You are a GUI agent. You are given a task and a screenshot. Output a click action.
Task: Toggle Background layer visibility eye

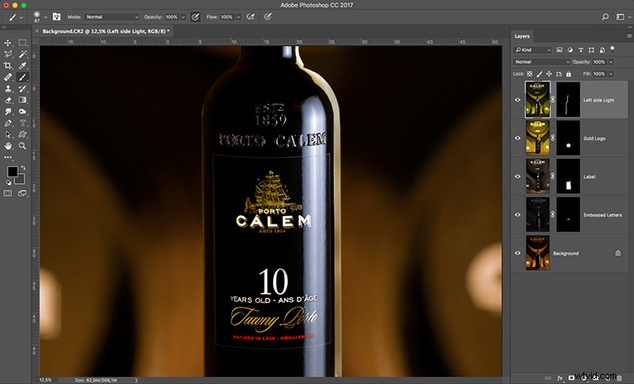[517, 253]
